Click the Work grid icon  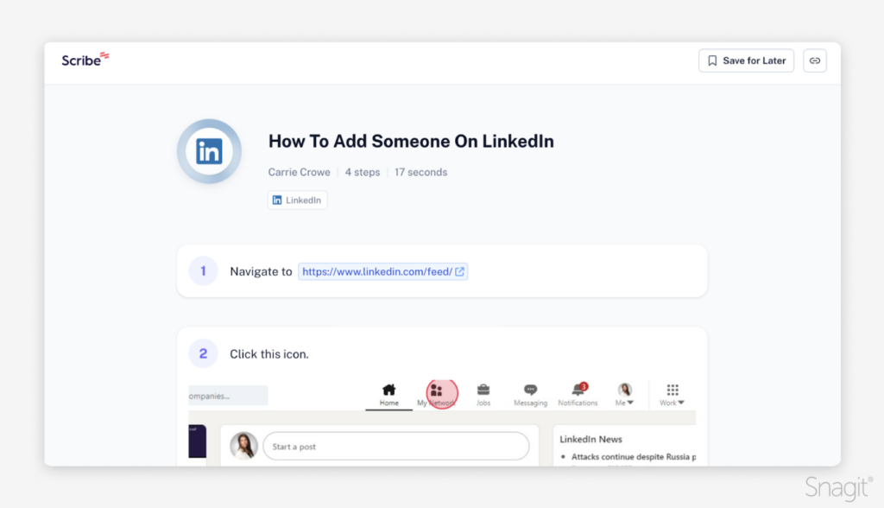pyautogui.click(x=672, y=388)
